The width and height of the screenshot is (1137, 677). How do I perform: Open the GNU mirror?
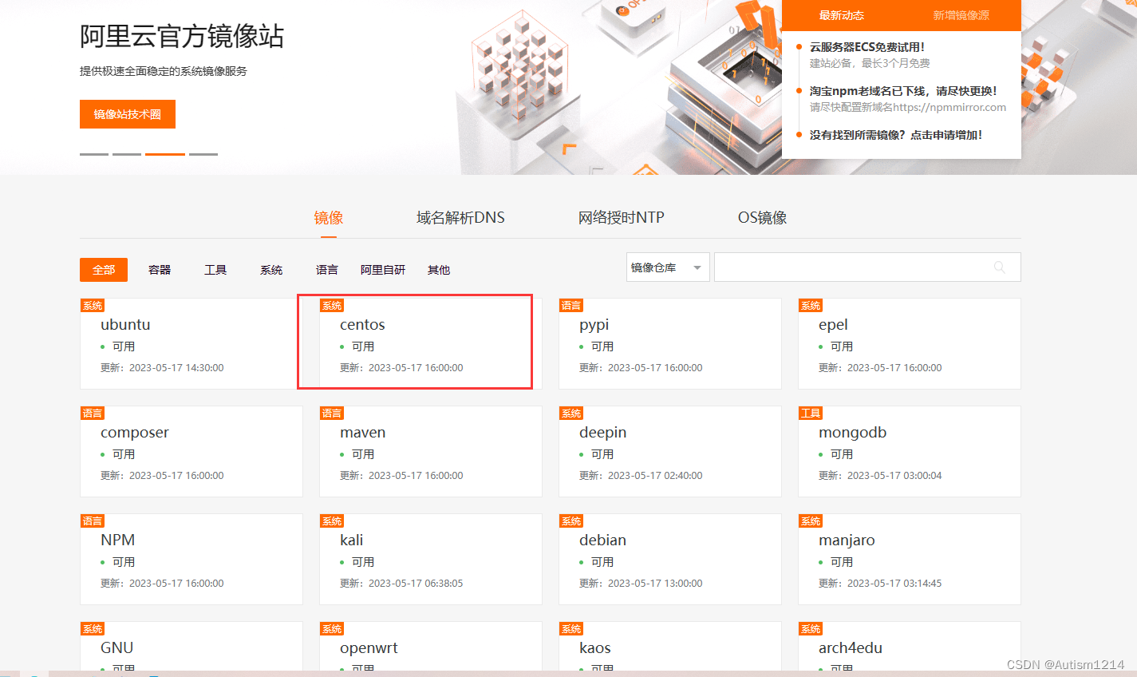pyautogui.click(x=116, y=648)
